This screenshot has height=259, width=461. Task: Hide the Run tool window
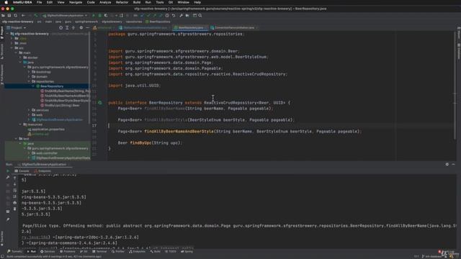[x=453, y=165]
